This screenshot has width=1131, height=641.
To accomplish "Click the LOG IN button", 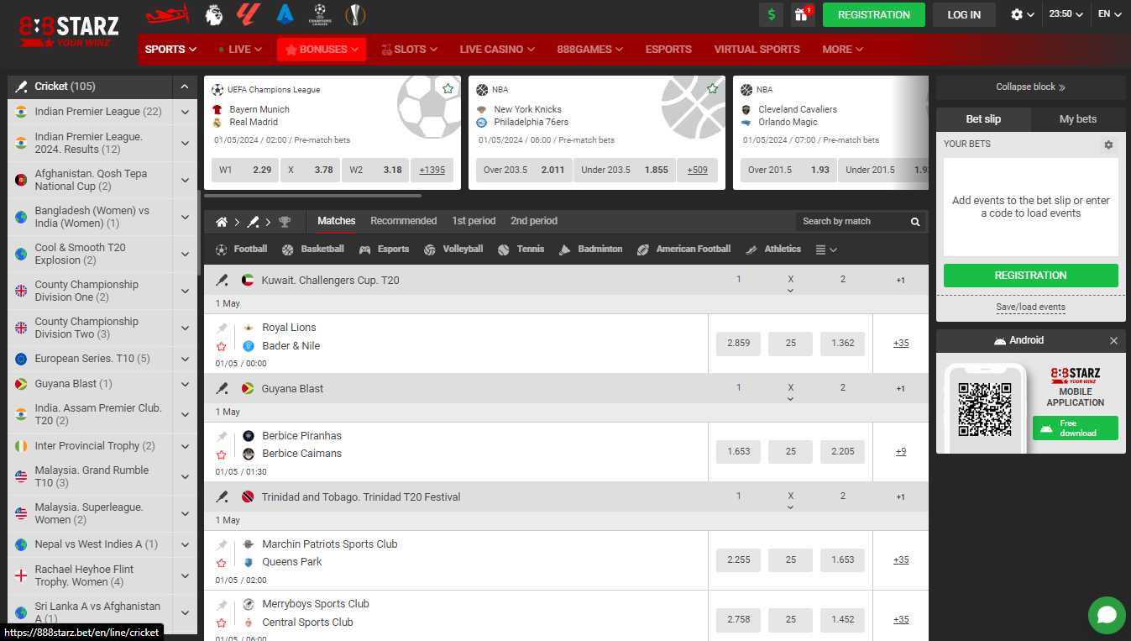I will [x=964, y=14].
